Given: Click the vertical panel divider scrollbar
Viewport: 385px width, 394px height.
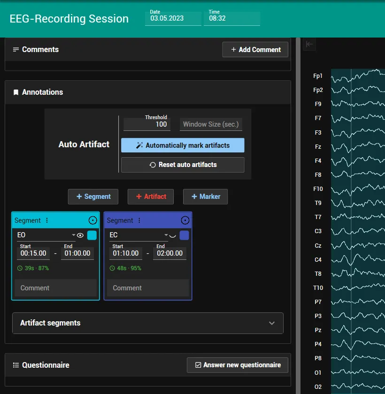Looking at the screenshot, I should click(298, 216).
